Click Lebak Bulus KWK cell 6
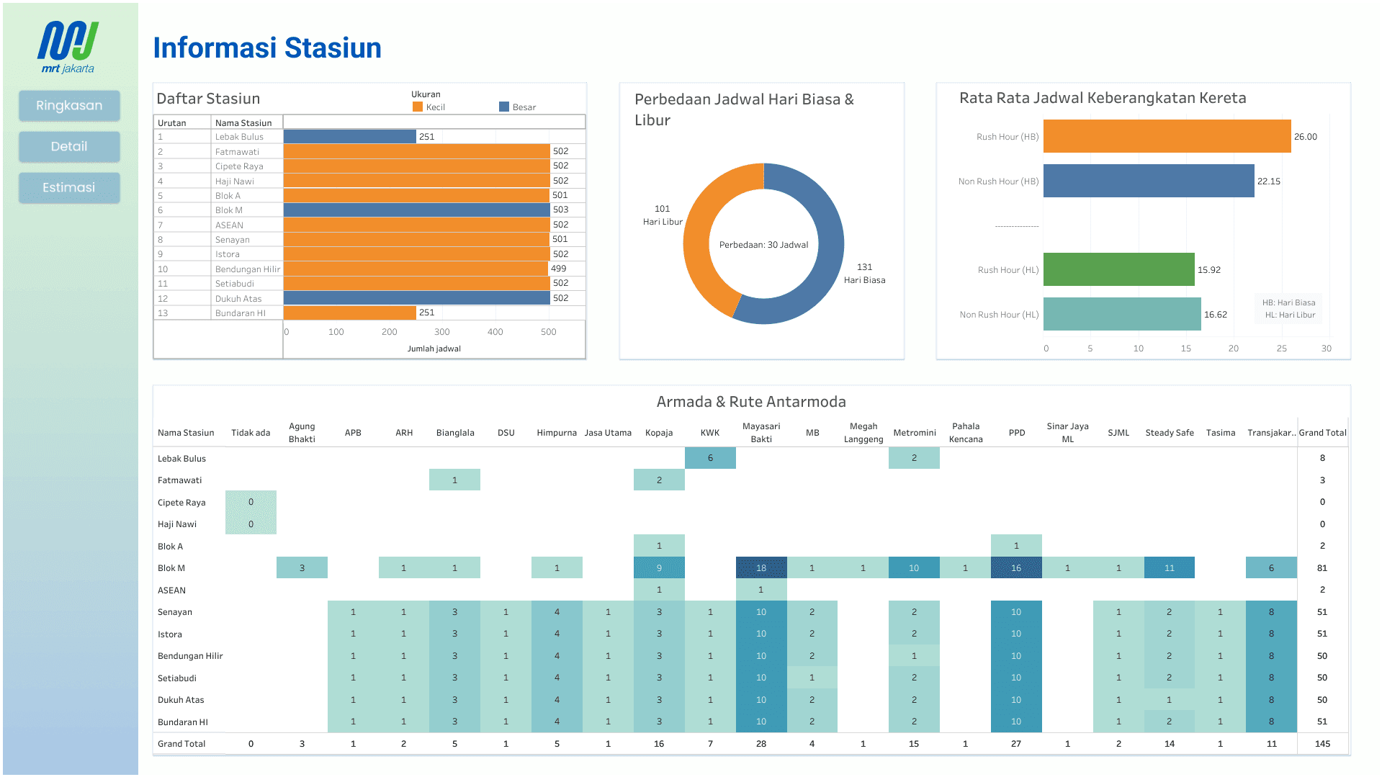Screen dimensions: 1382x777 click(x=710, y=458)
